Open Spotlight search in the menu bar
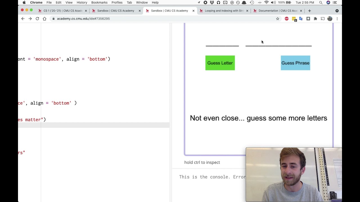The image size is (360, 202). click(321, 3)
